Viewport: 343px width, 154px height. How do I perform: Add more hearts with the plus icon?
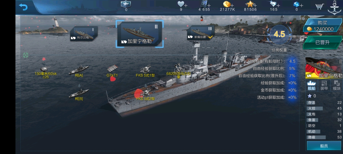click(186, 5)
